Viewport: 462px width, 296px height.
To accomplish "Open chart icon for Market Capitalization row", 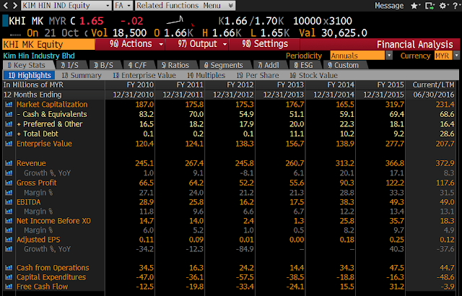I will pyautogui.click(x=9, y=104).
